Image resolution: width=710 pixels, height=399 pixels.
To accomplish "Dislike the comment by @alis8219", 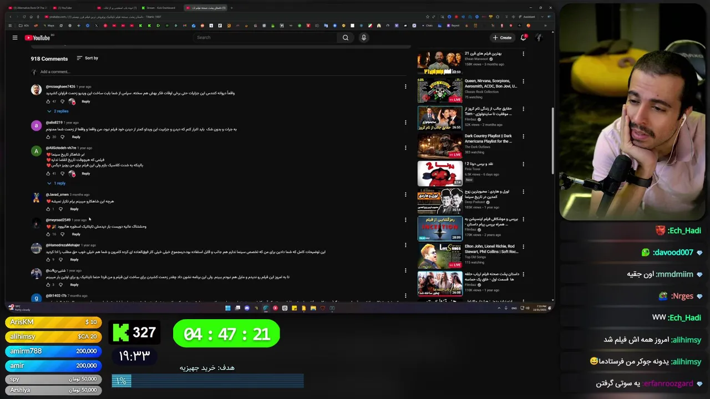I will (x=62, y=137).
